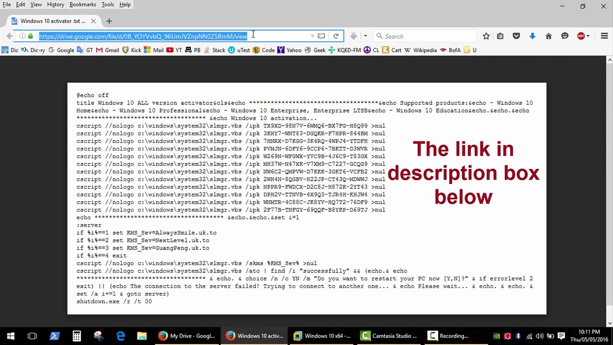Switch to My Drive - Google taskbar window
The image size is (613, 345).
188,336
